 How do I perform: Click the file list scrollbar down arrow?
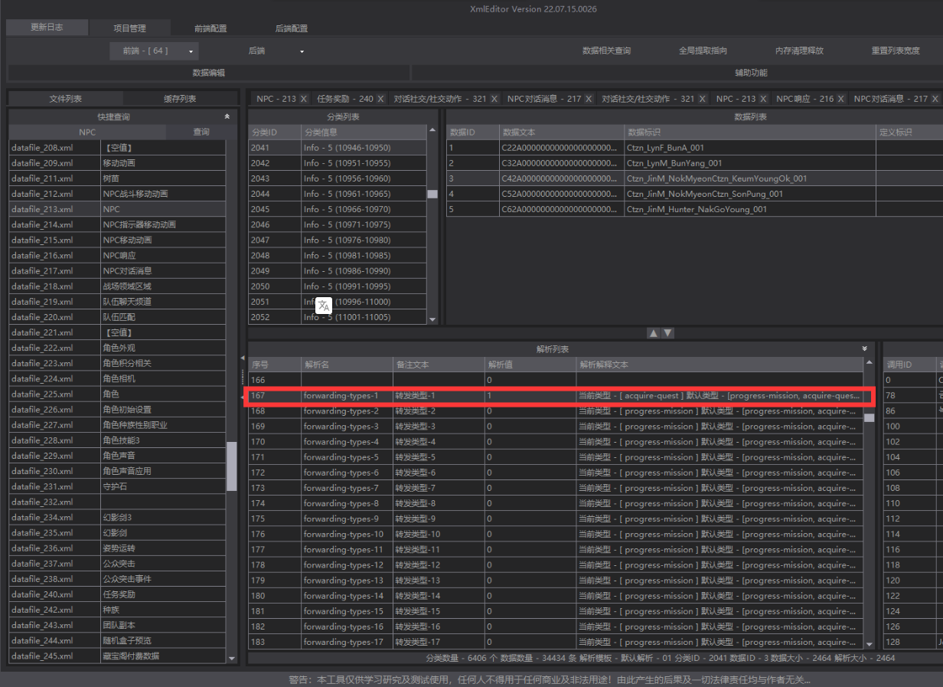tap(232, 658)
